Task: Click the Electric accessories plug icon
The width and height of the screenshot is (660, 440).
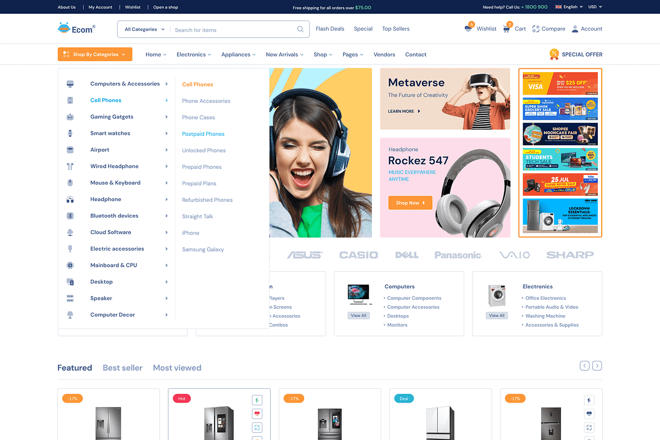Action: (70, 249)
